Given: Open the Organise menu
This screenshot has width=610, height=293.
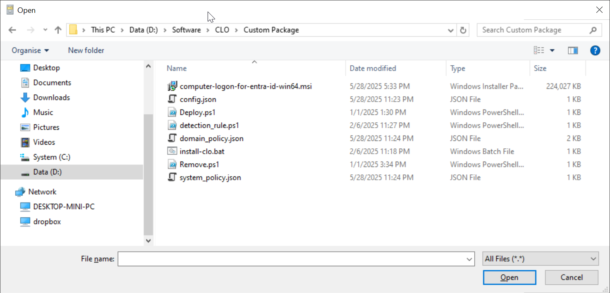Looking at the screenshot, I should tap(30, 50).
